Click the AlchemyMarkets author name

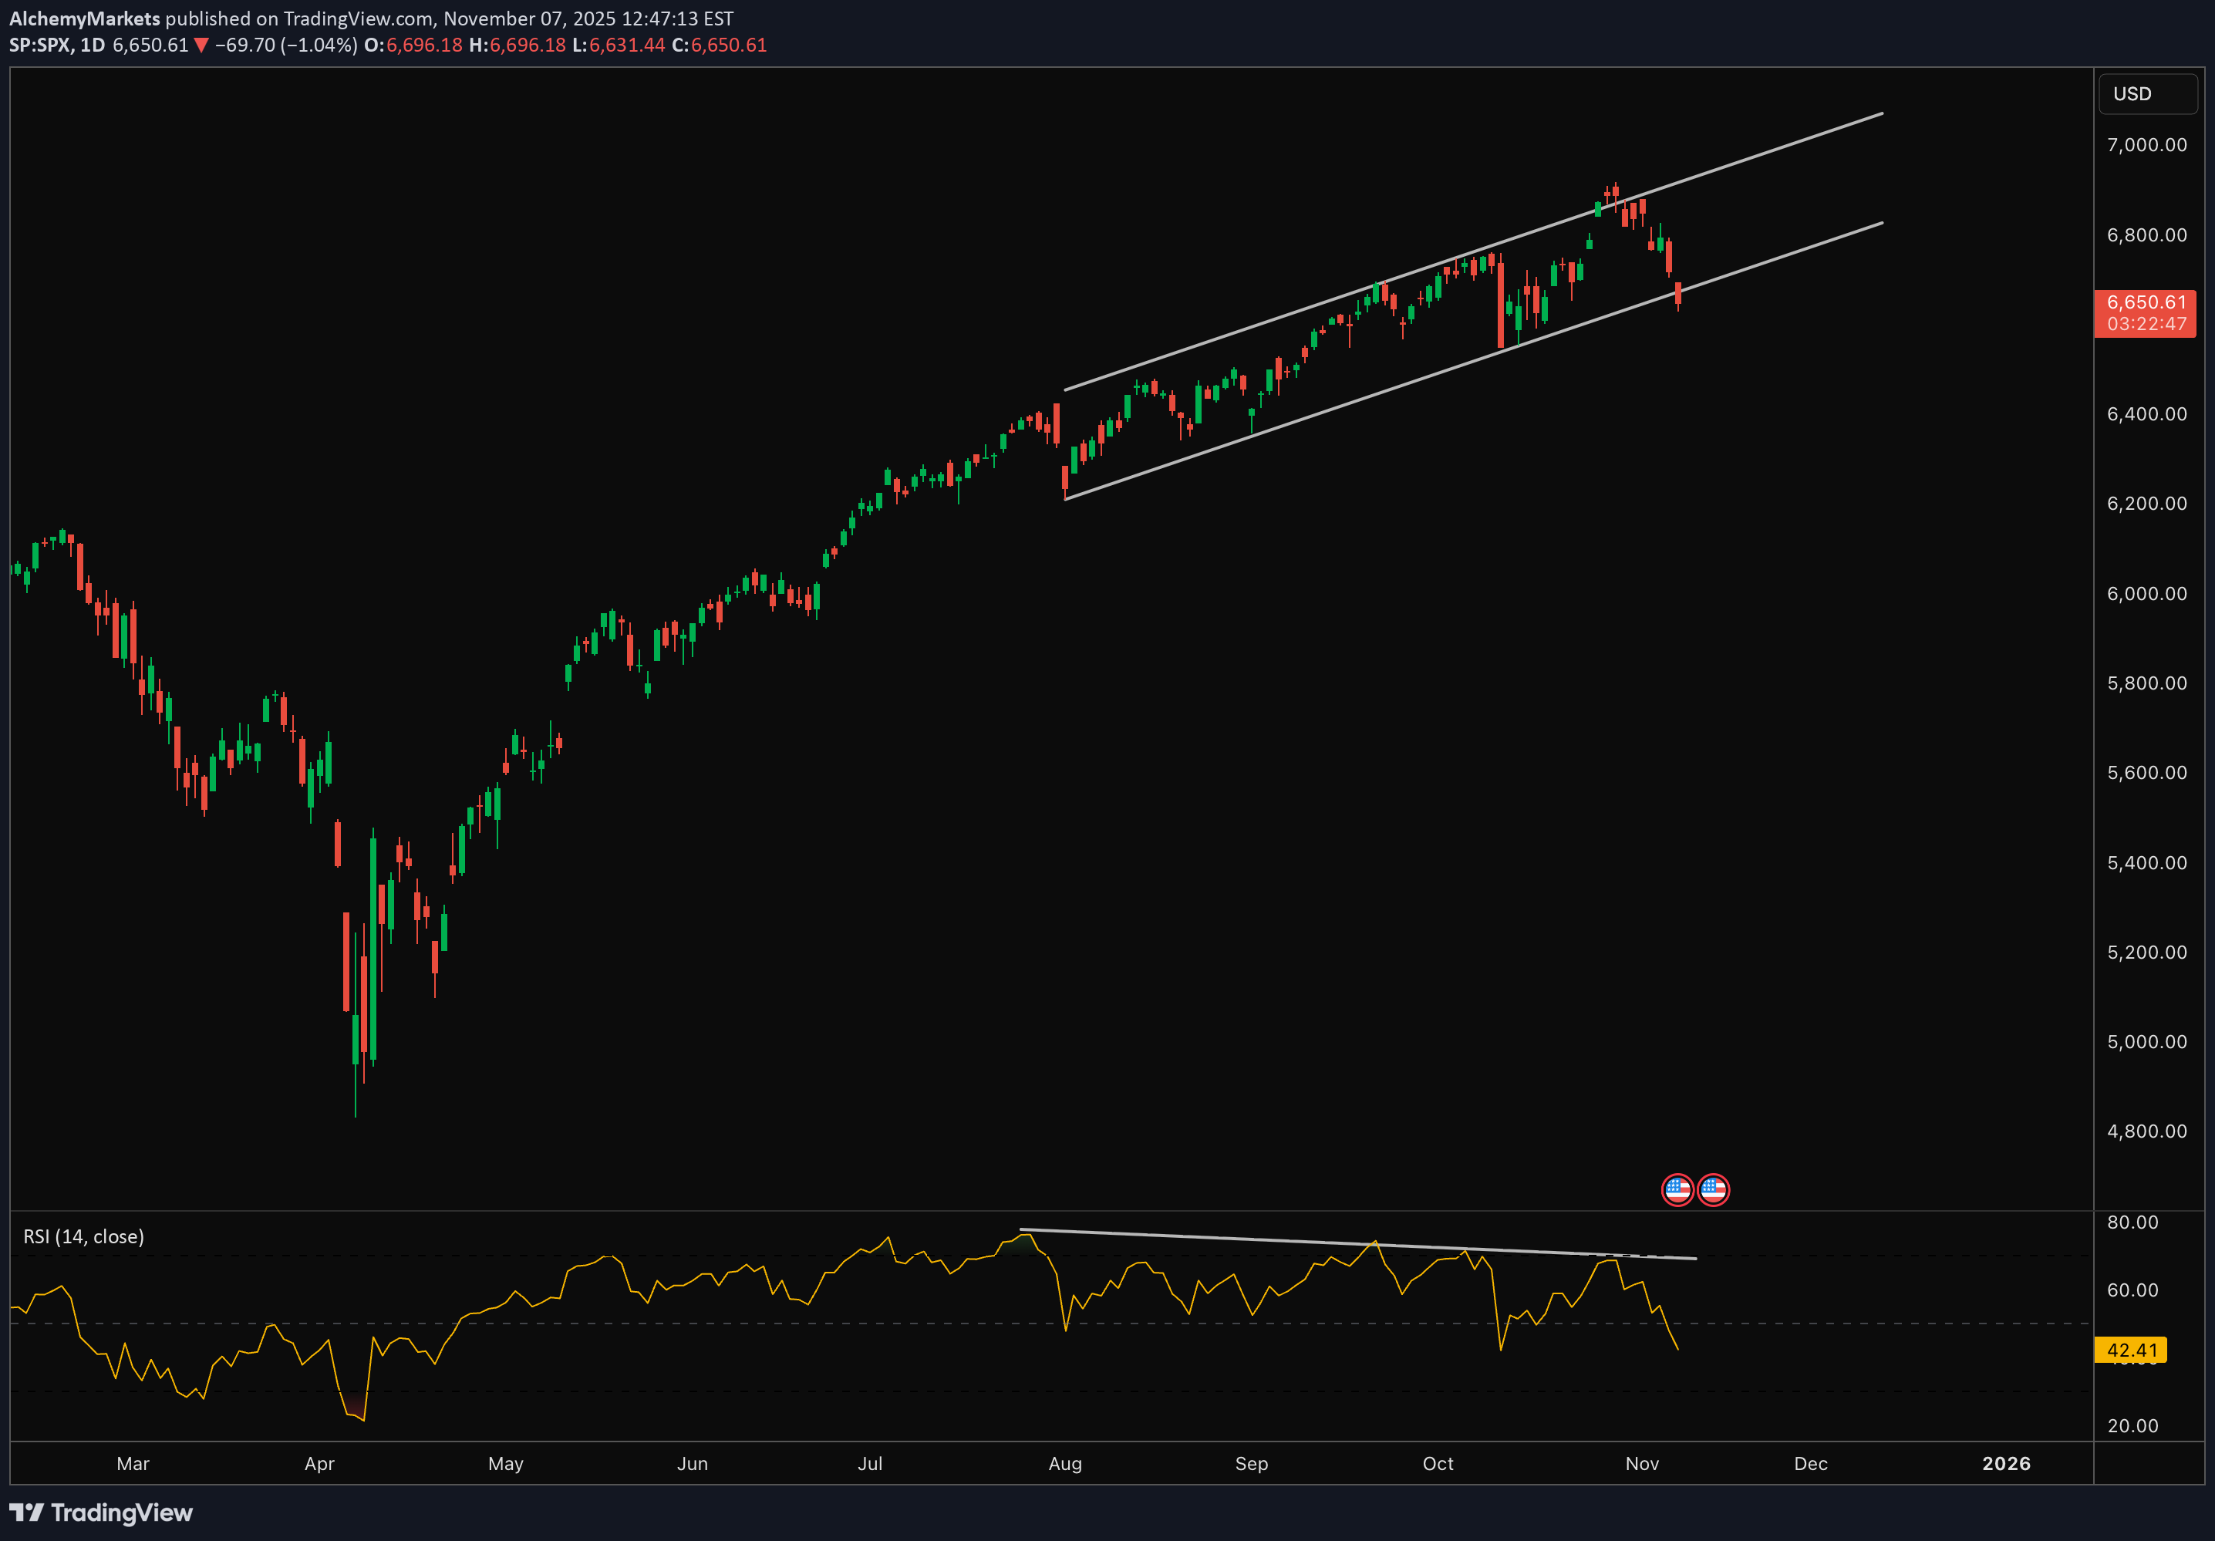click(x=84, y=19)
